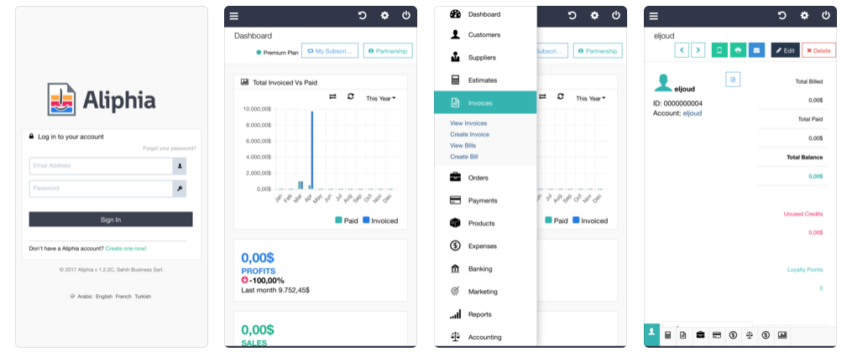Expand Marketing in the side menu

485,292
